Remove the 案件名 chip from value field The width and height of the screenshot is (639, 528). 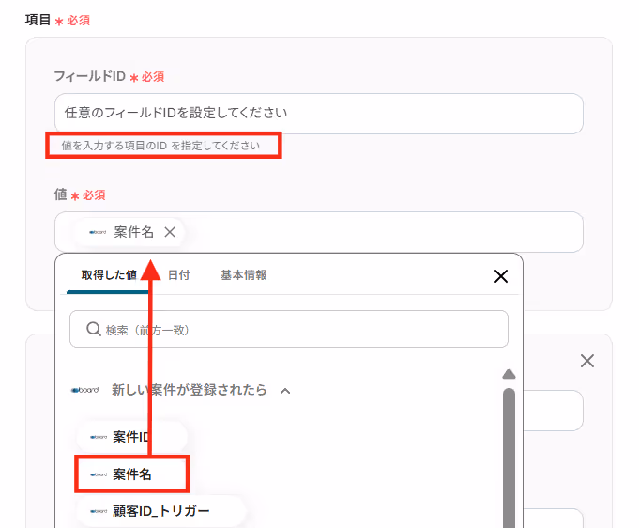(170, 232)
